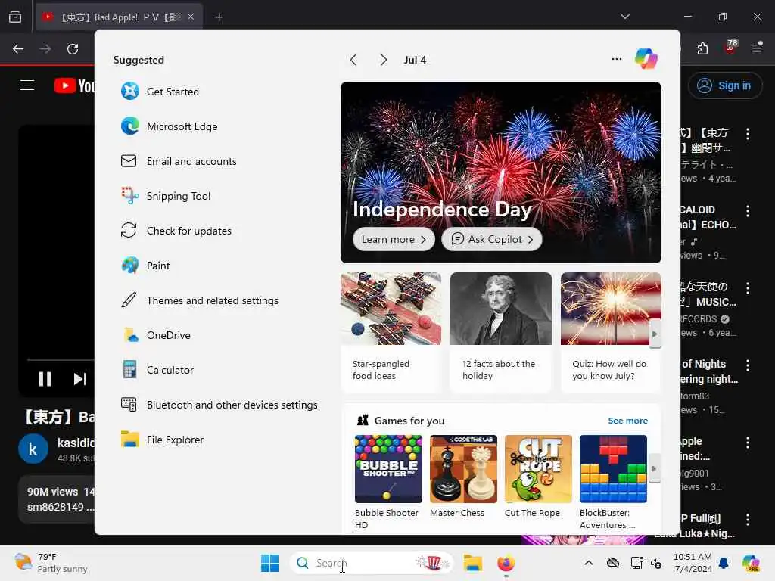Click the Windows Start button
This screenshot has height=581, width=775.
(270, 563)
